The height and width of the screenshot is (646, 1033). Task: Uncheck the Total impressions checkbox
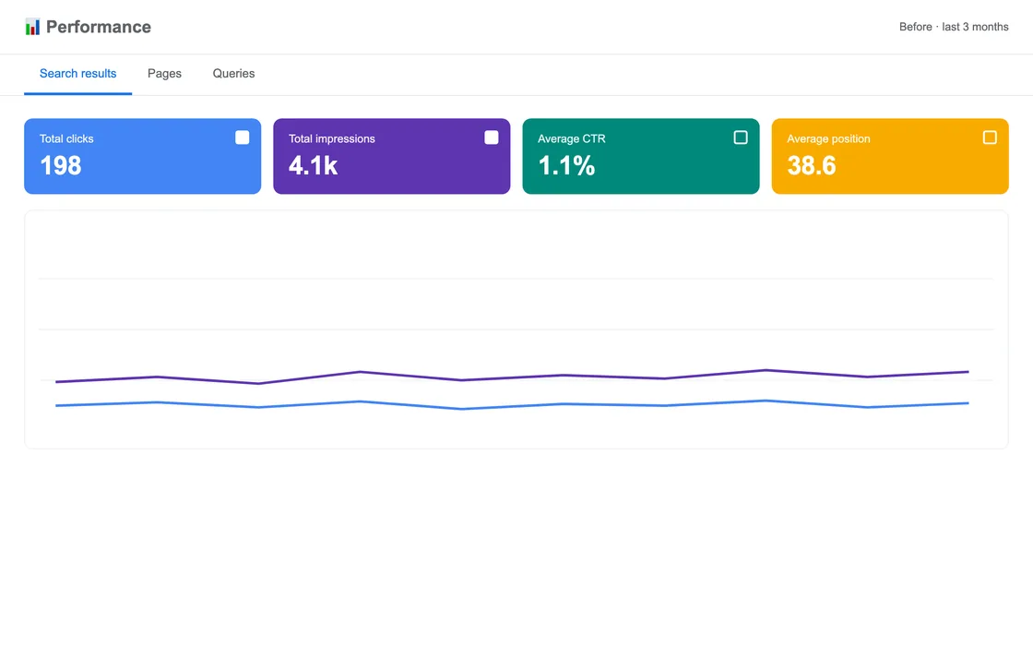492,138
